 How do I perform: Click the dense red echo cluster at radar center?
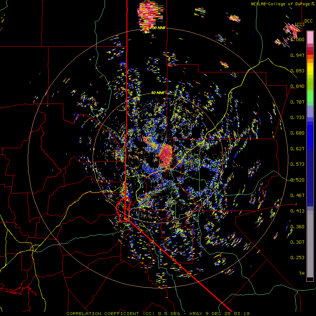click(x=166, y=155)
